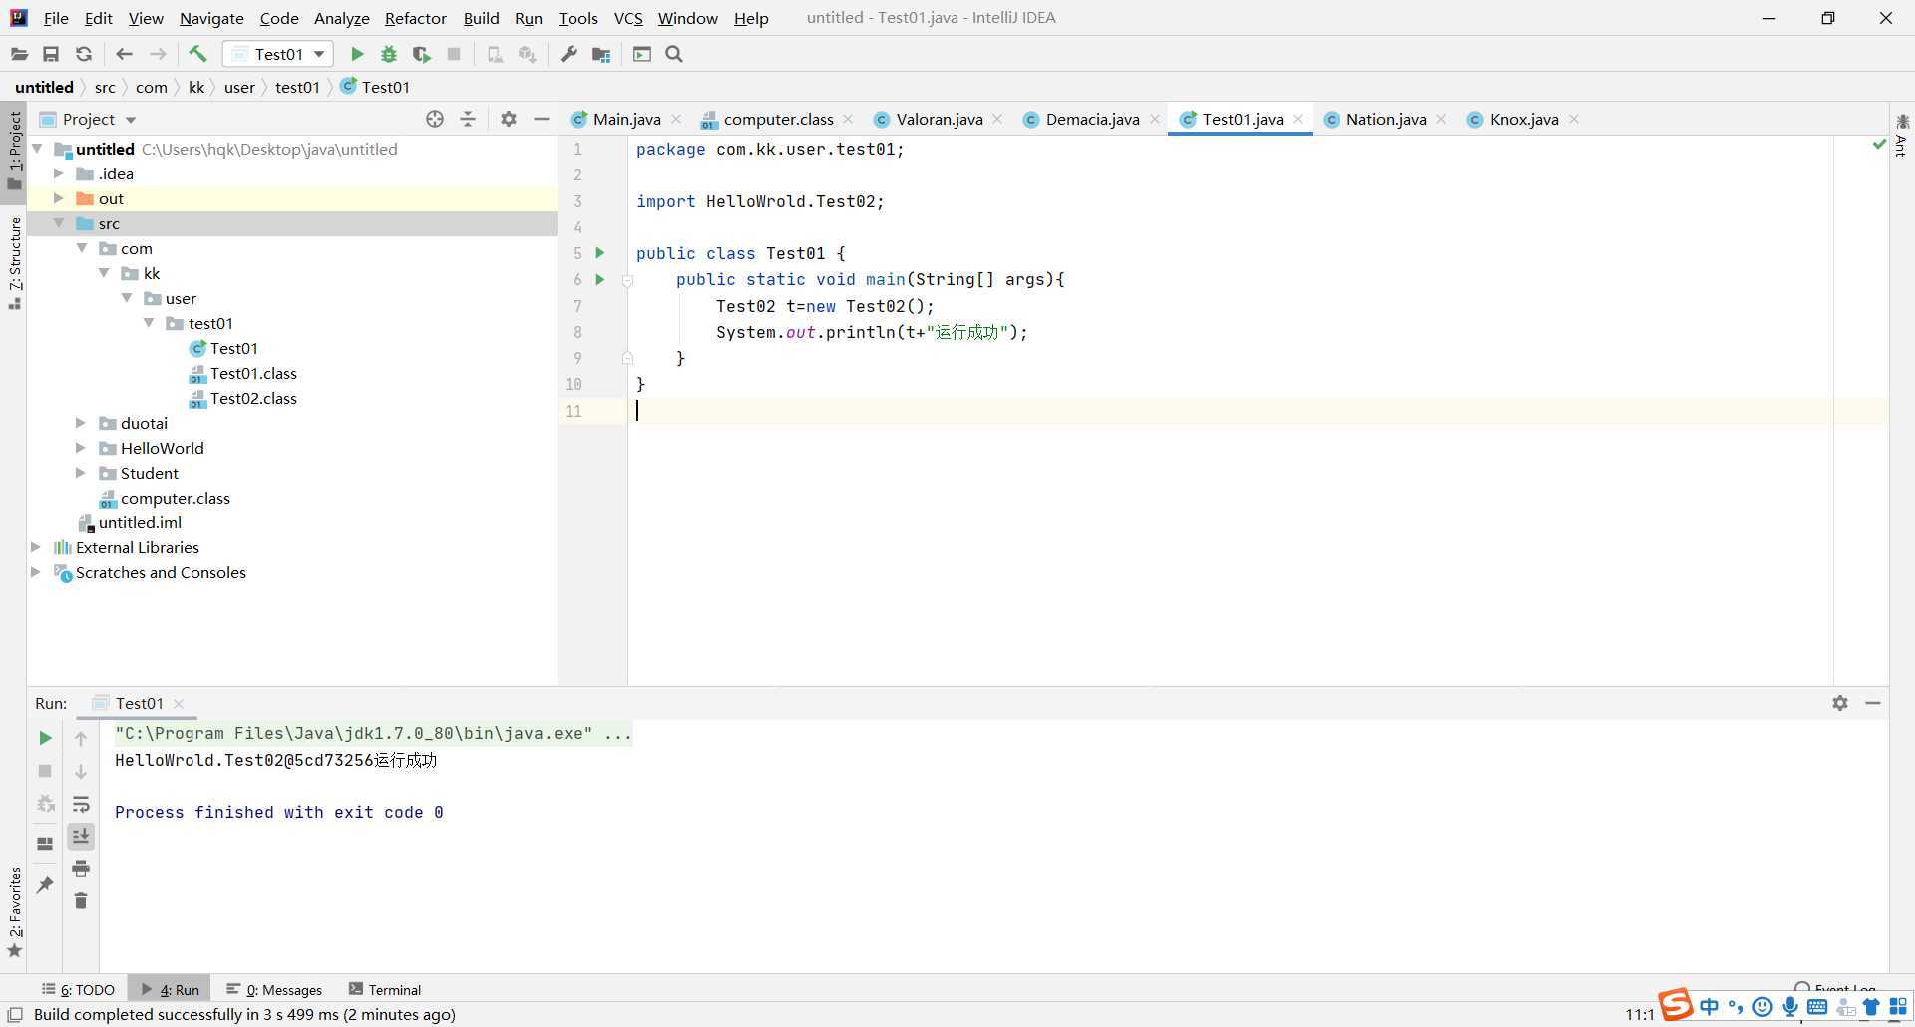Viewport: 1915px width, 1027px height.
Task: Expand the out folder
Action: point(59,198)
